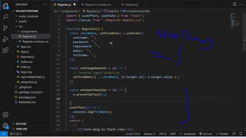Click useState on the import line

tap(108, 16)
